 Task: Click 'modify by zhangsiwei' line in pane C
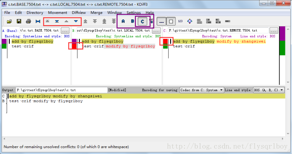(x=241, y=42)
